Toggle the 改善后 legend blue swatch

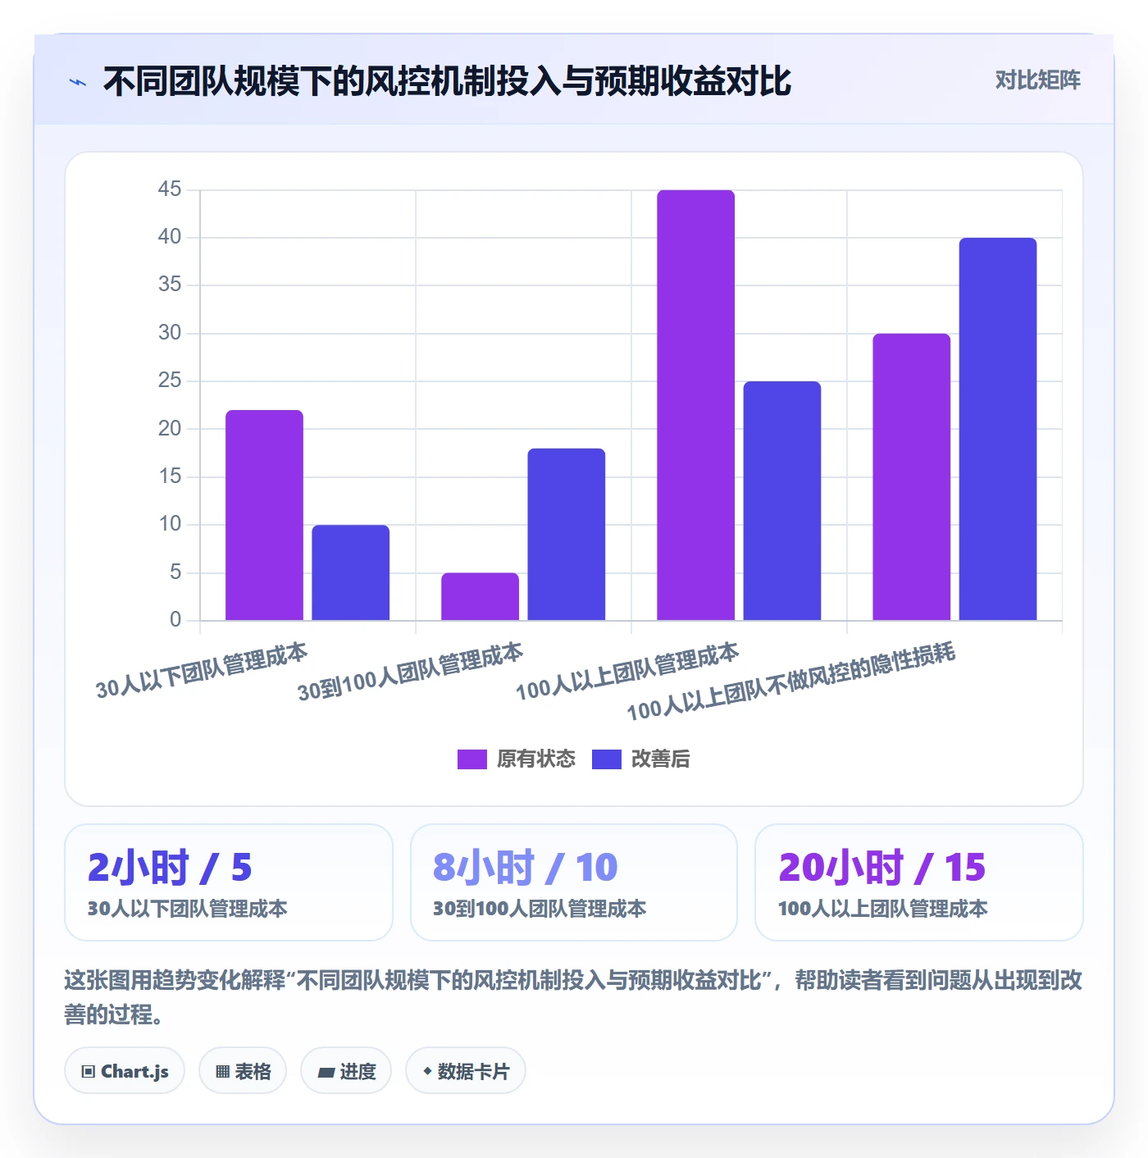[x=607, y=759]
